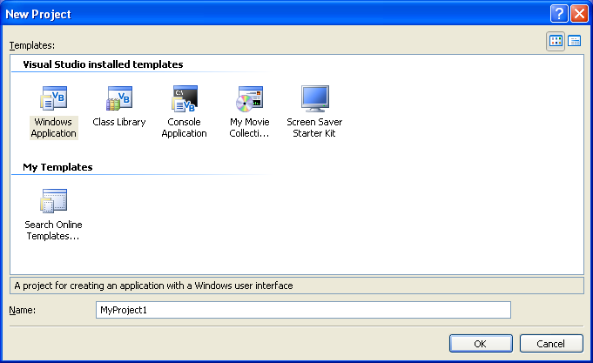The width and height of the screenshot is (593, 363).
Task: Switch templates view to small icons list
Action: click(x=575, y=41)
